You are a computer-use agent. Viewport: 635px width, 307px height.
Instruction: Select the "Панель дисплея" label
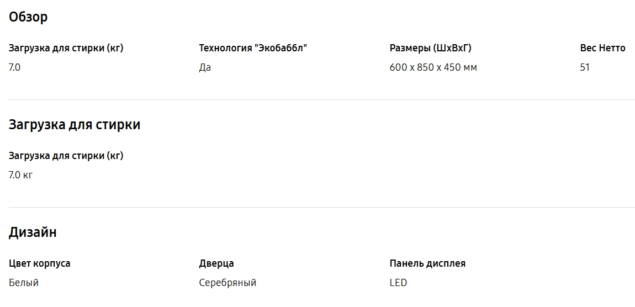(427, 263)
